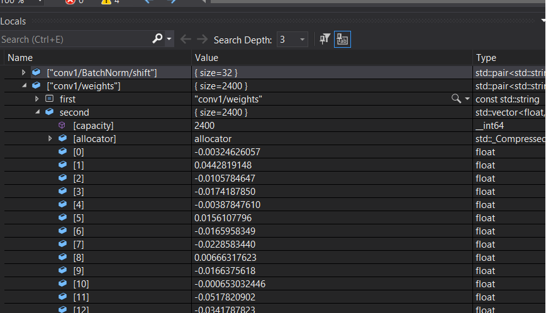Screen dimensions: 546x313
Task: Click the cube icon for element [8]
Action: (63, 257)
